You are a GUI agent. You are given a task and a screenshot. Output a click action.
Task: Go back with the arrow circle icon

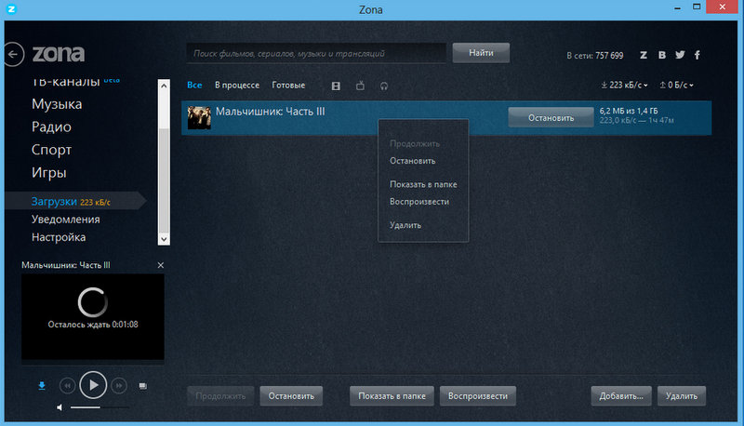pyautogui.click(x=13, y=54)
